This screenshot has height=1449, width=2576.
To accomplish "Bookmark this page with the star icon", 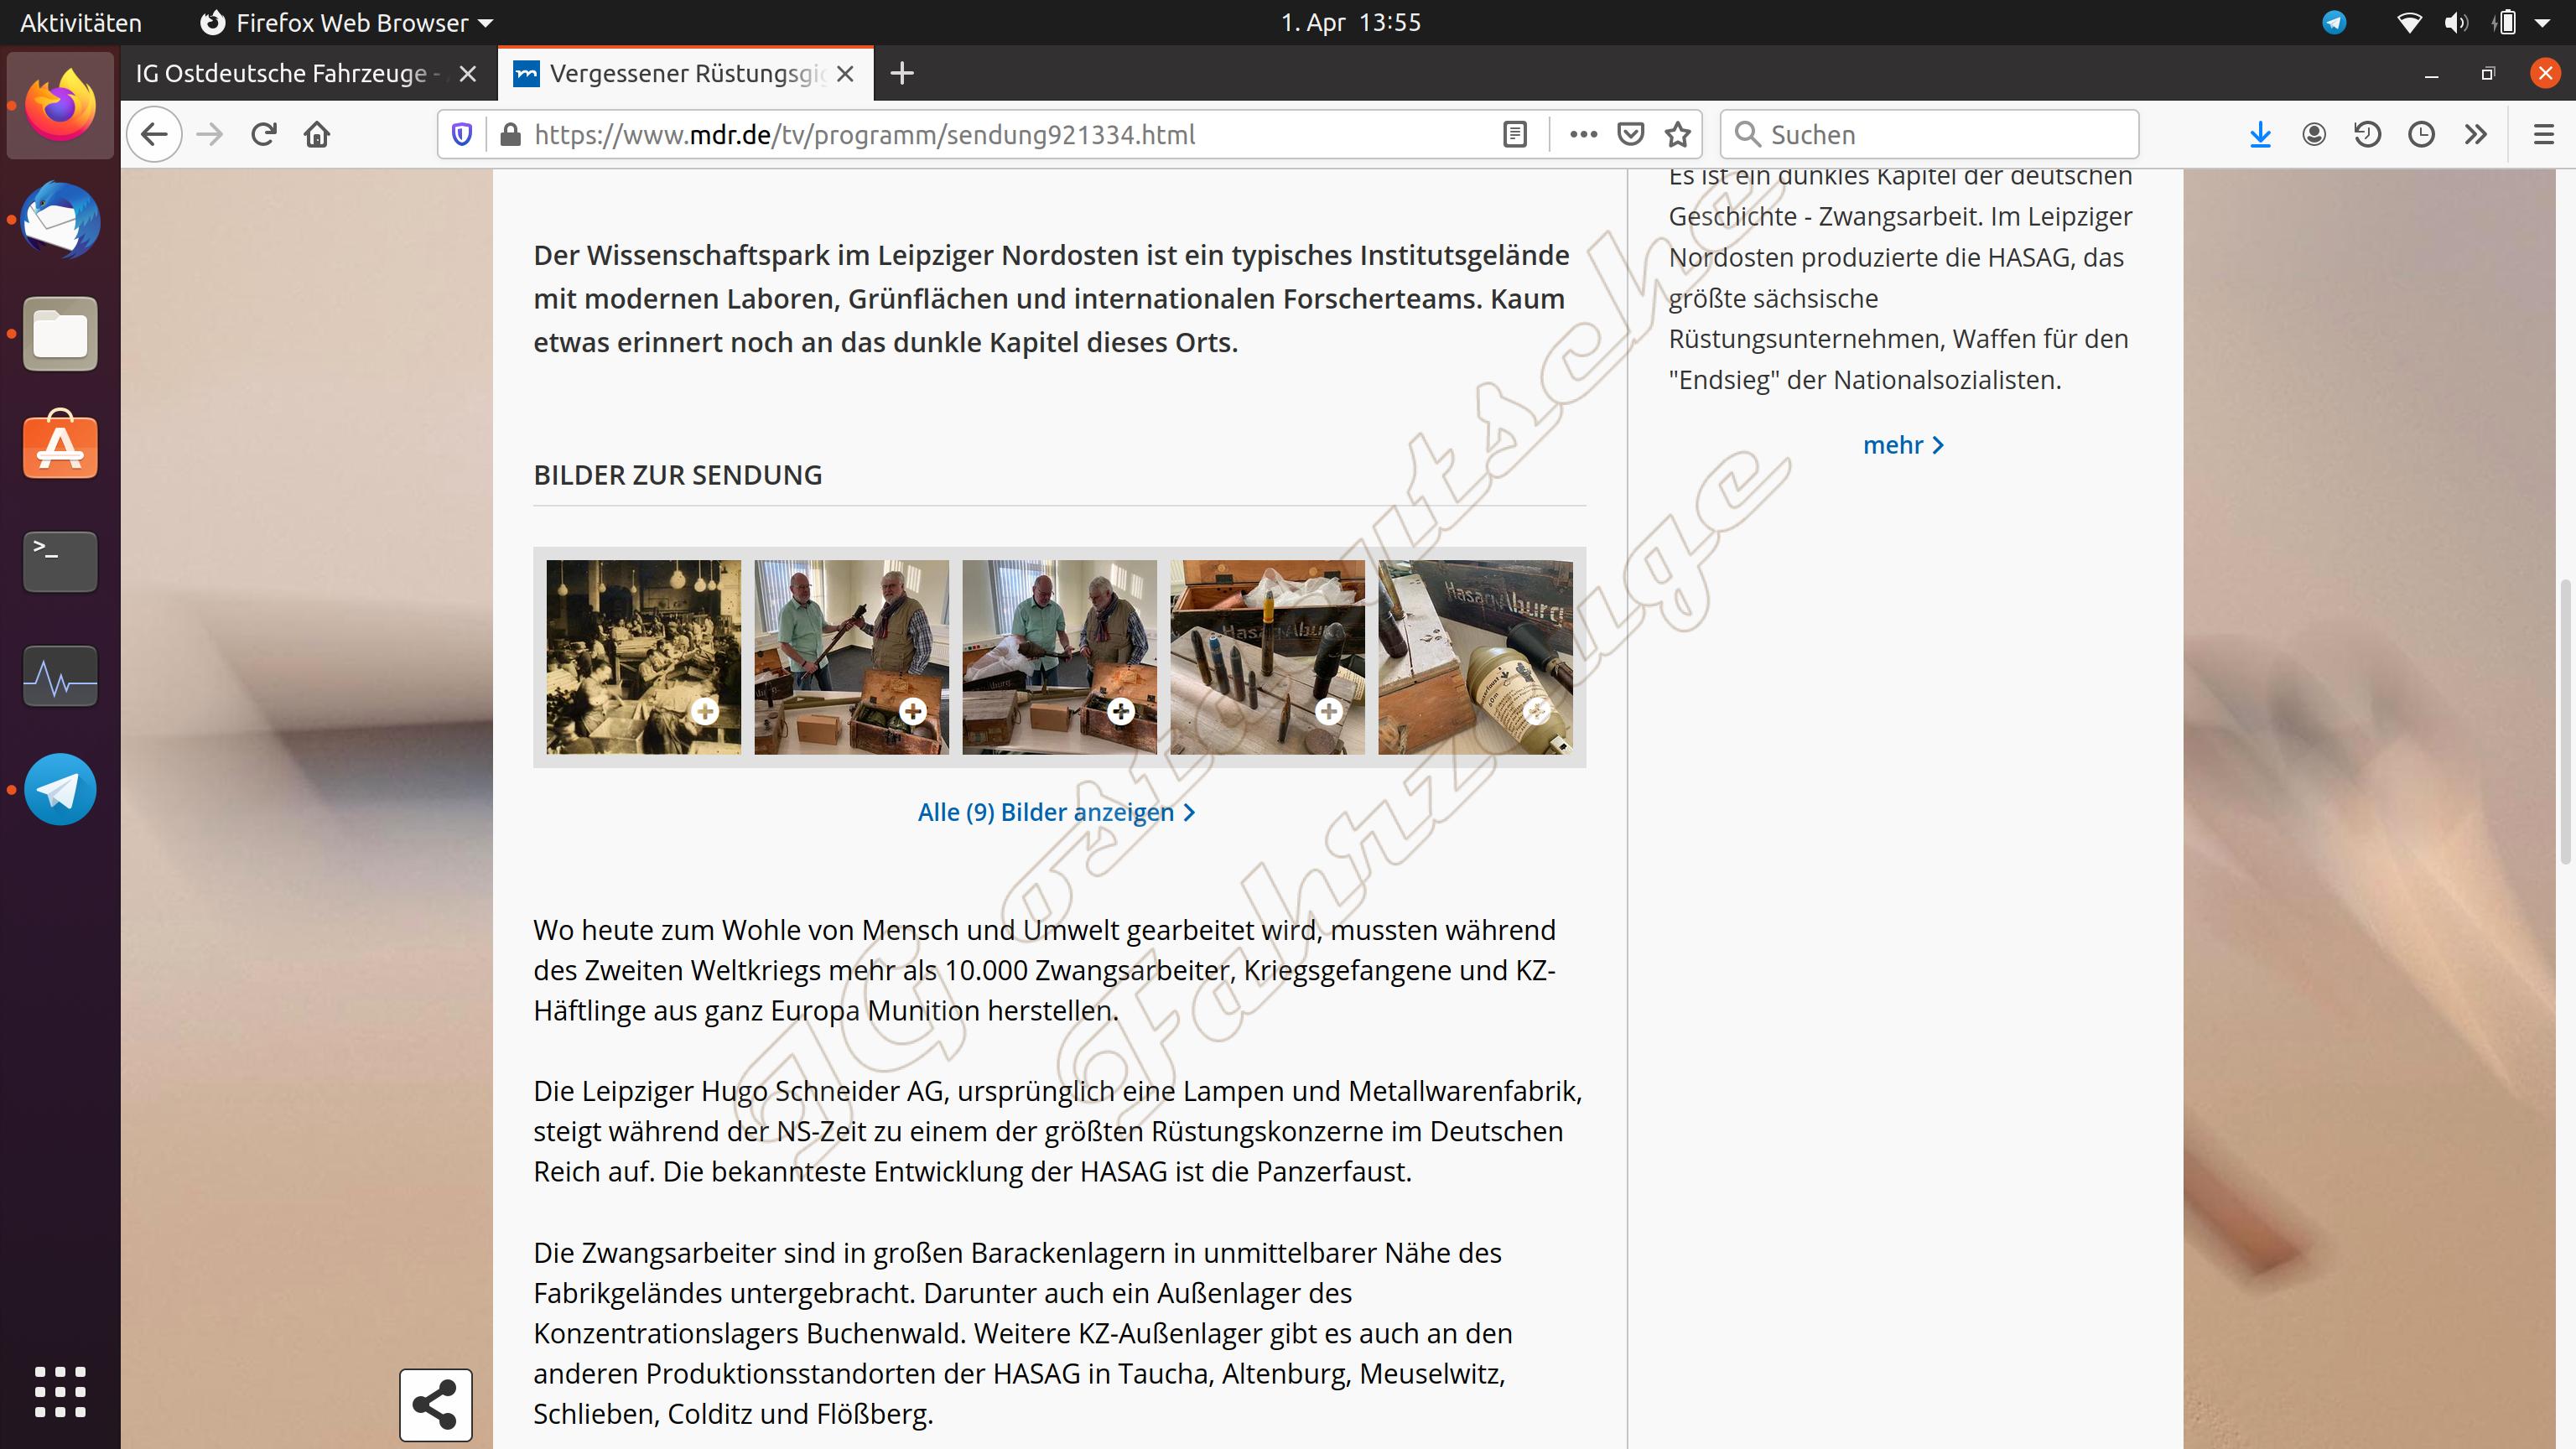I will pyautogui.click(x=1678, y=134).
